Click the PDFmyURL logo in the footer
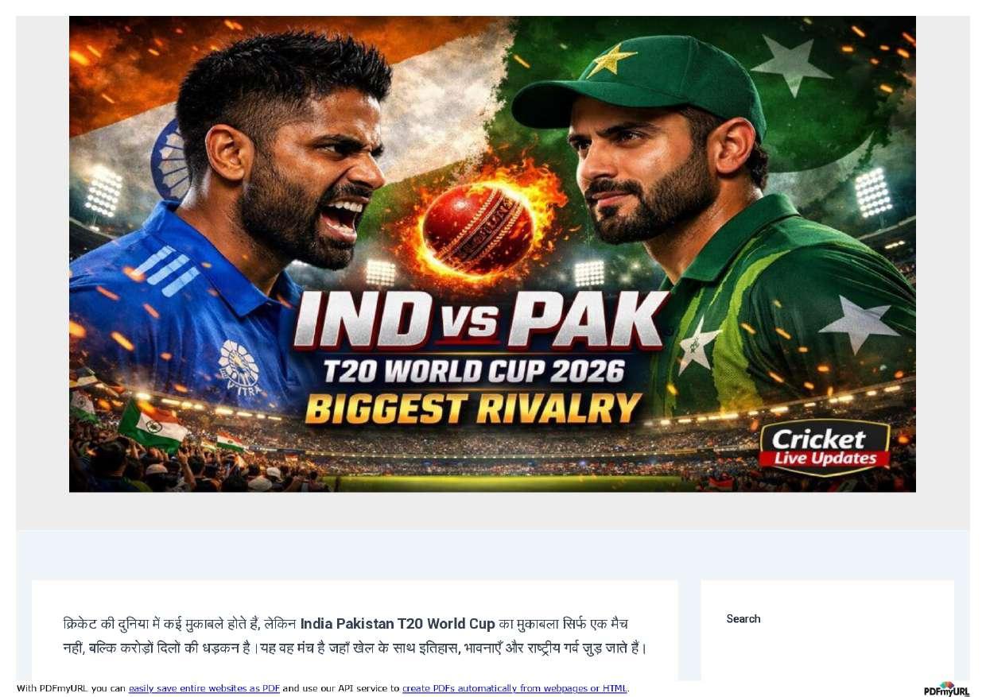986x697 pixels. click(946, 689)
